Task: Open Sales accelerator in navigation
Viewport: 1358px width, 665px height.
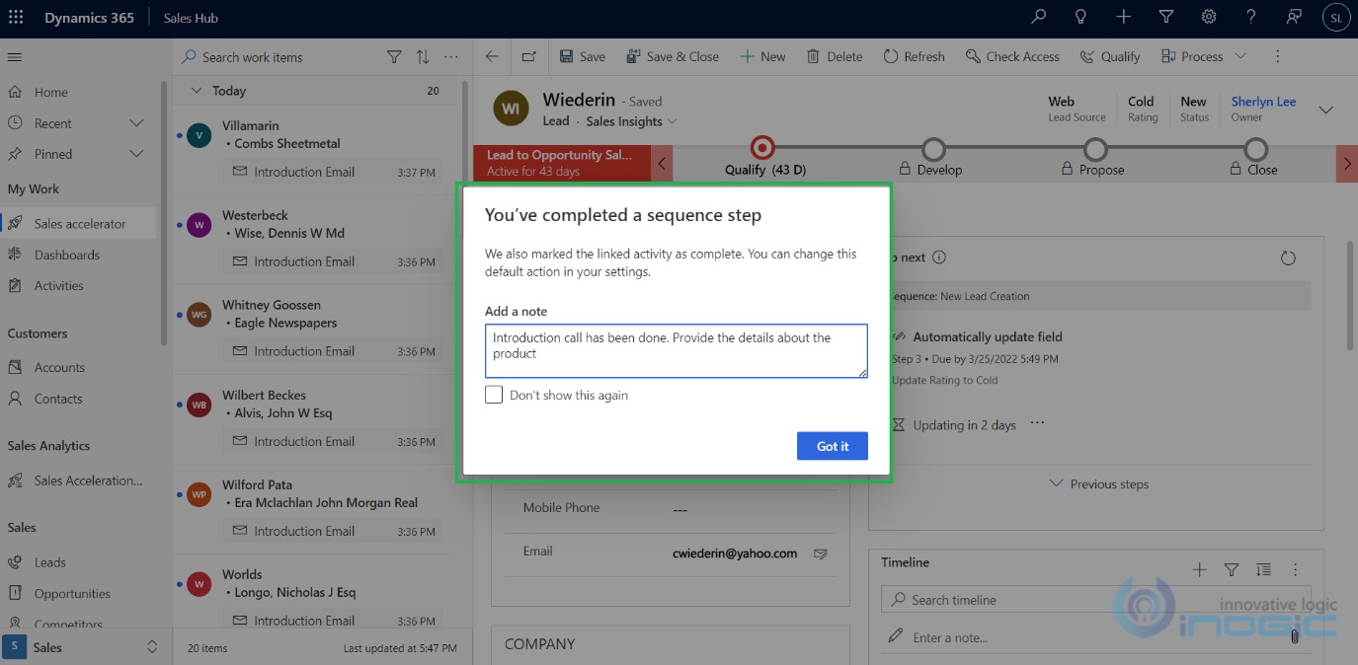Action: tap(80, 224)
